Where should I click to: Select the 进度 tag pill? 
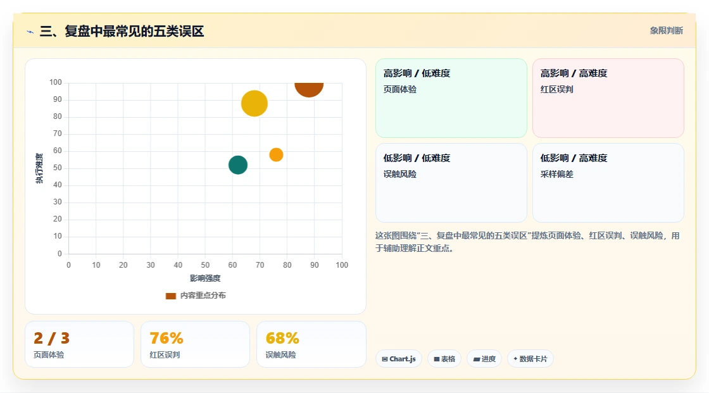484,359
